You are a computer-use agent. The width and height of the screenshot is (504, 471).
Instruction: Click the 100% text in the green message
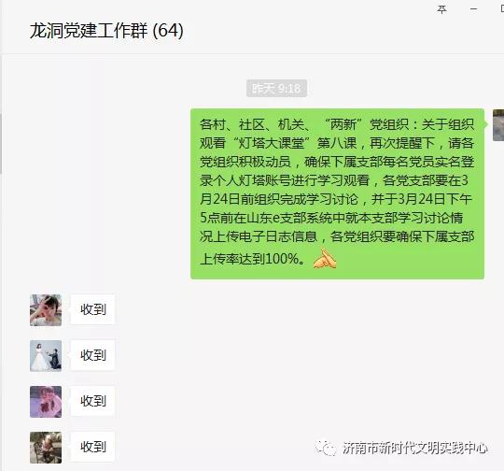coord(282,259)
